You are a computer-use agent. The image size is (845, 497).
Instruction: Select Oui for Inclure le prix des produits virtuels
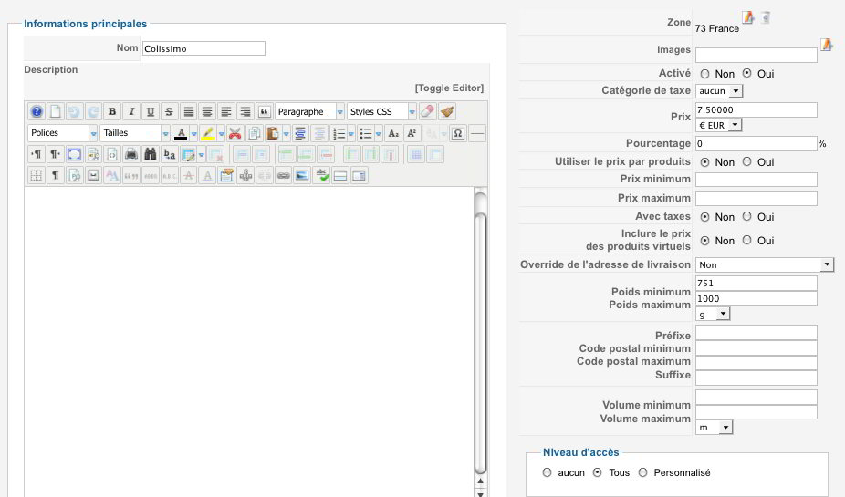click(747, 240)
